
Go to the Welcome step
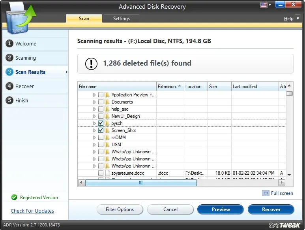click(36, 43)
